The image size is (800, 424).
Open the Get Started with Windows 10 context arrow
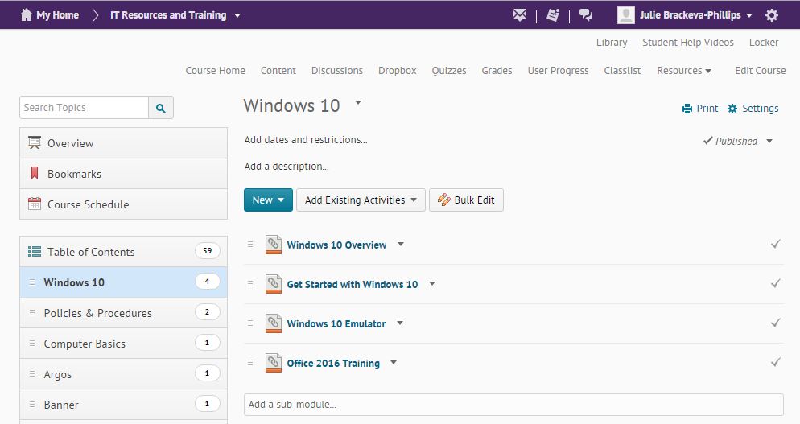pyautogui.click(x=432, y=283)
